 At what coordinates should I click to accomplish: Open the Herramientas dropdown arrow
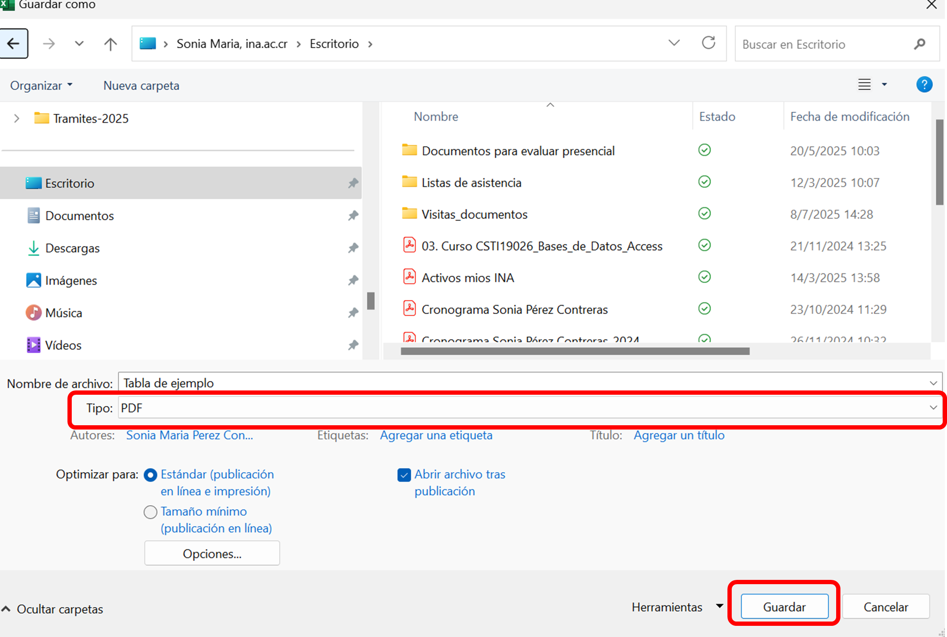719,606
